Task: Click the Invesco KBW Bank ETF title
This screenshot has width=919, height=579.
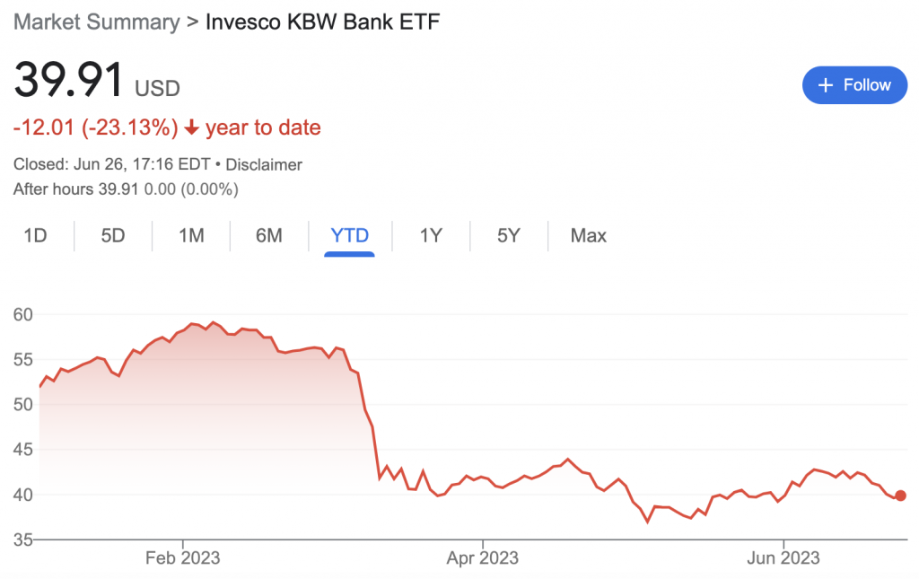Action: (322, 22)
